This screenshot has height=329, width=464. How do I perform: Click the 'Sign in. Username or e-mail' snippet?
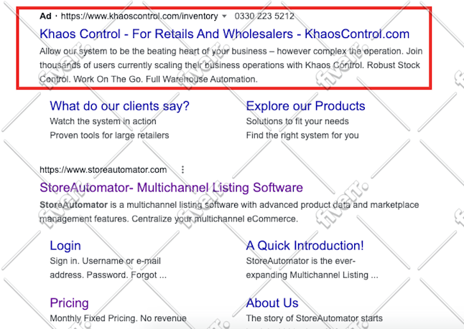(106, 261)
